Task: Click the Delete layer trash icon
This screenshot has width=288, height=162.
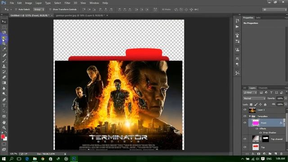Action: pyautogui.click(x=281, y=154)
